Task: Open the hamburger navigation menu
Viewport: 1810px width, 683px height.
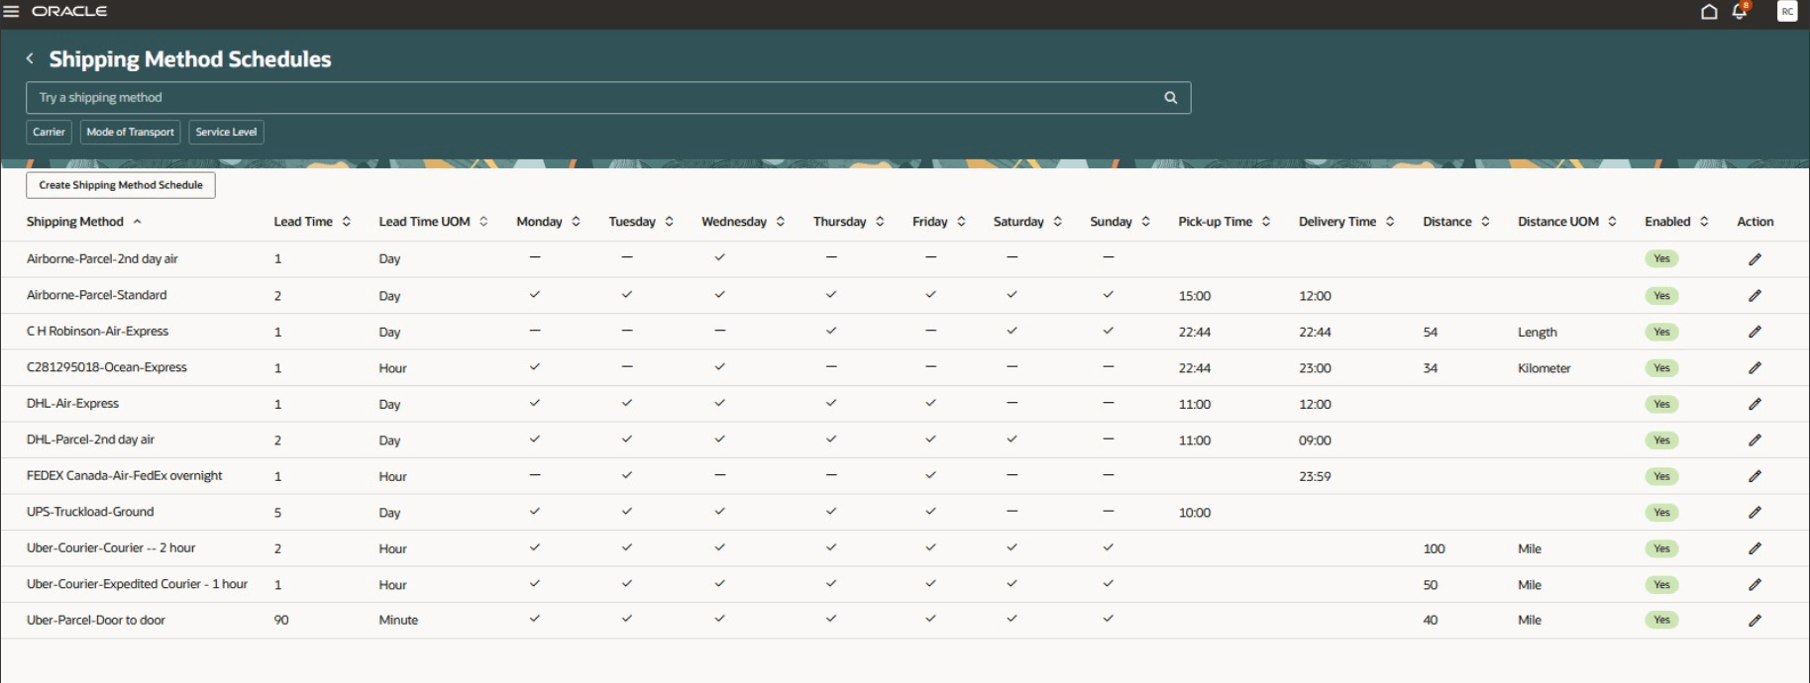Action: 11,12
